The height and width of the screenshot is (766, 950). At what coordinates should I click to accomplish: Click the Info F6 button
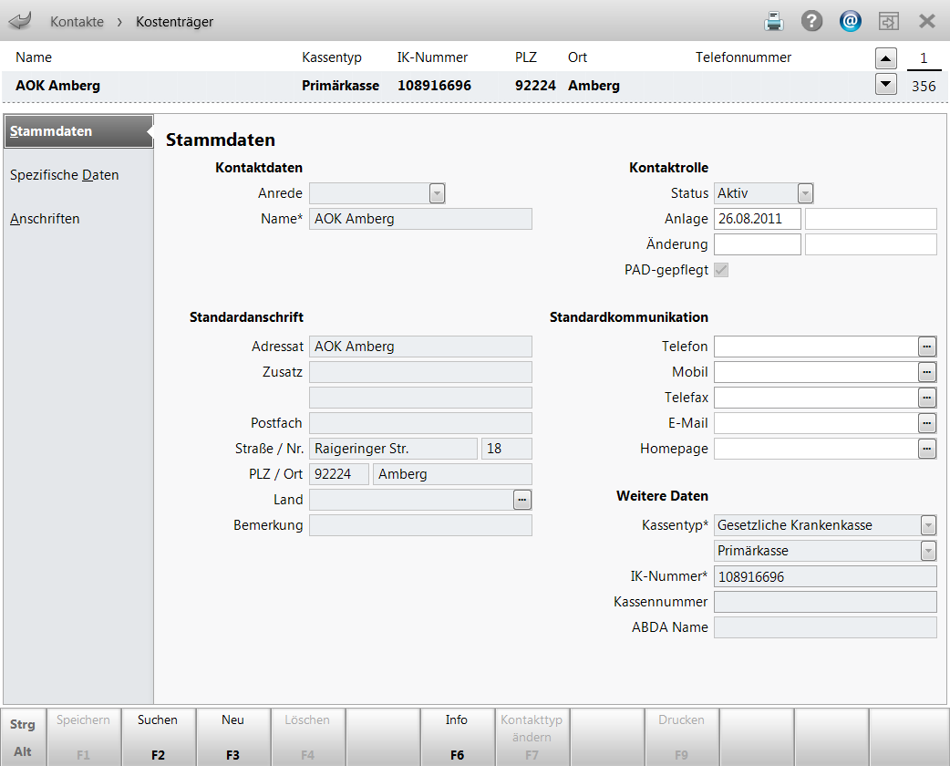point(458,737)
